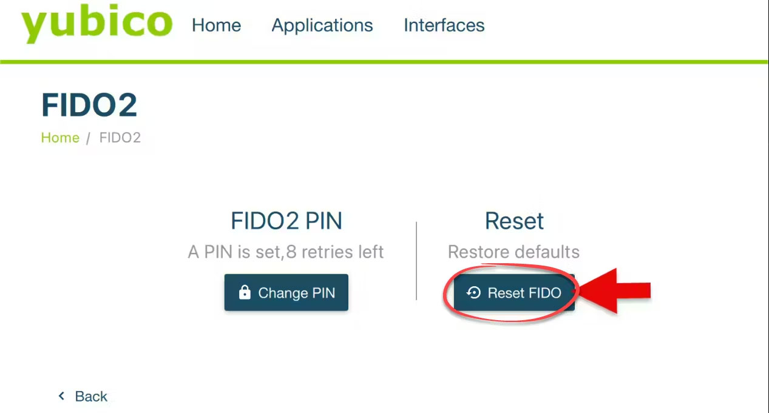769x413 pixels.
Task: Click the PIN retries status text
Action: coord(286,252)
